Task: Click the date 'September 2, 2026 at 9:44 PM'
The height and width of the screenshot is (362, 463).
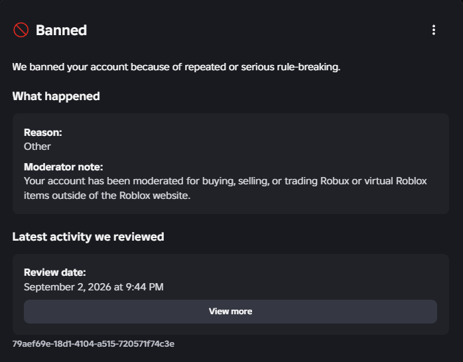Action: [x=94, y=287]
